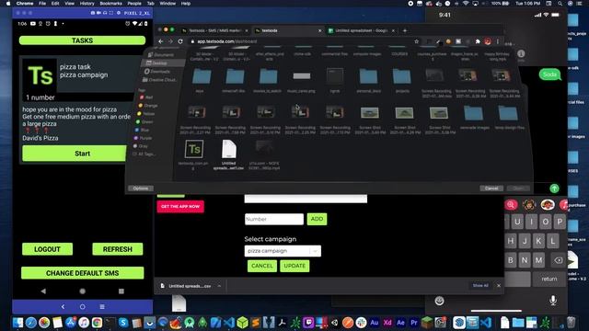
Task: Open the textsoda_icon Ts image file
Action: click(194, 149)
